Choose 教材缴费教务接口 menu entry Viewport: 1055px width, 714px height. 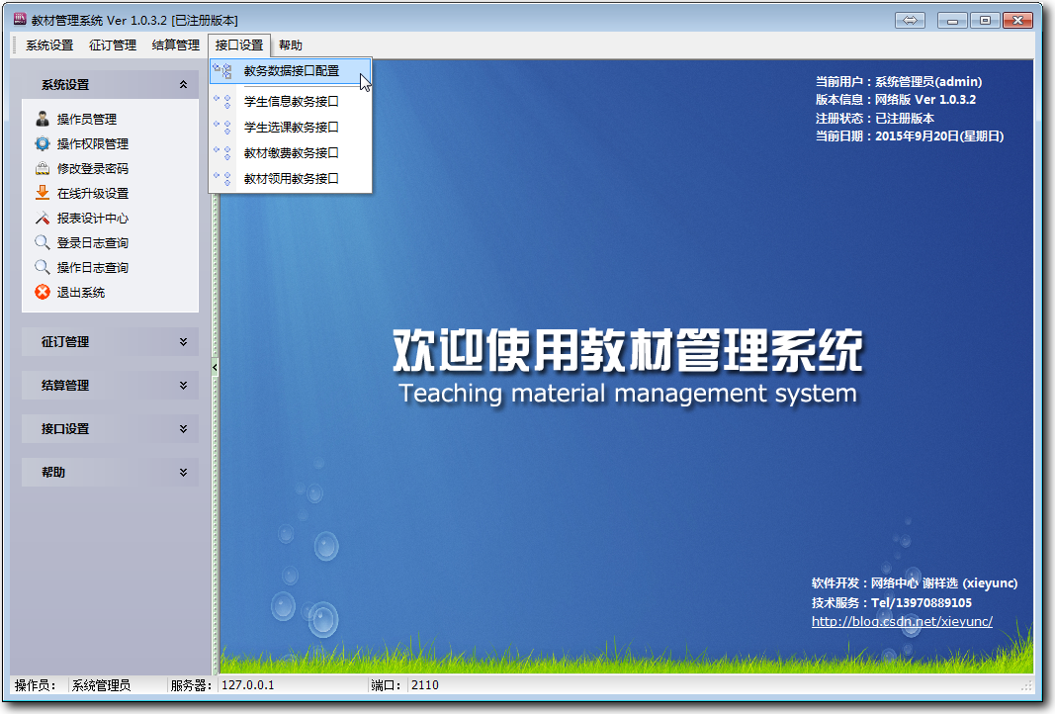tap(290, 152)
